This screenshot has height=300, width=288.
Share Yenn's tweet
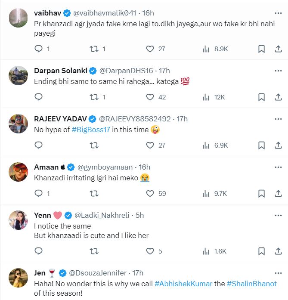[278, 251]
